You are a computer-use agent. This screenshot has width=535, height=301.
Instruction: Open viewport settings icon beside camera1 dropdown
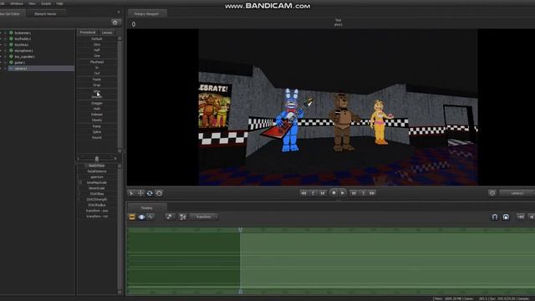point(492,193)
